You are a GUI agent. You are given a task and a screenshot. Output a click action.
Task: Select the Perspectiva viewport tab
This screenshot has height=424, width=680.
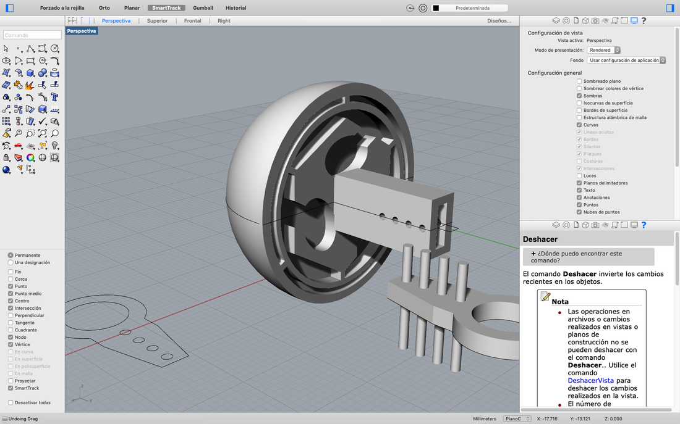116,21
